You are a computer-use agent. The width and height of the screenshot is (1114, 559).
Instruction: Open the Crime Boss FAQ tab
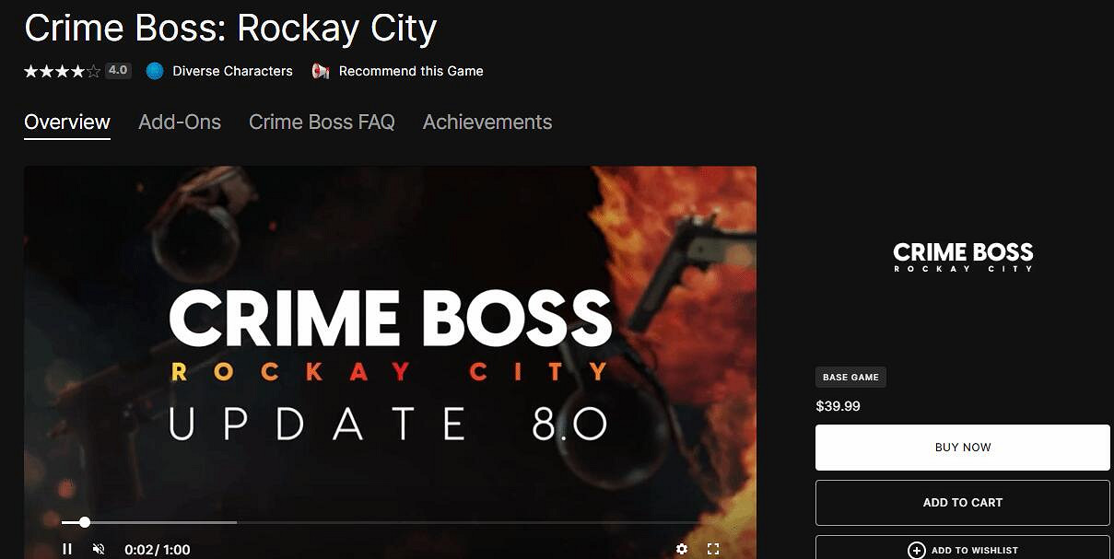pos(322,122)
